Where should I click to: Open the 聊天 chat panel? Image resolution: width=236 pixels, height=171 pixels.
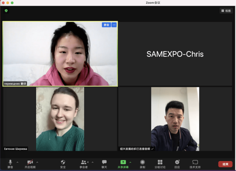[104, 164]
